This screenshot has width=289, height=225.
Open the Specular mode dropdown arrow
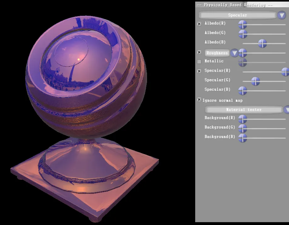282,15
